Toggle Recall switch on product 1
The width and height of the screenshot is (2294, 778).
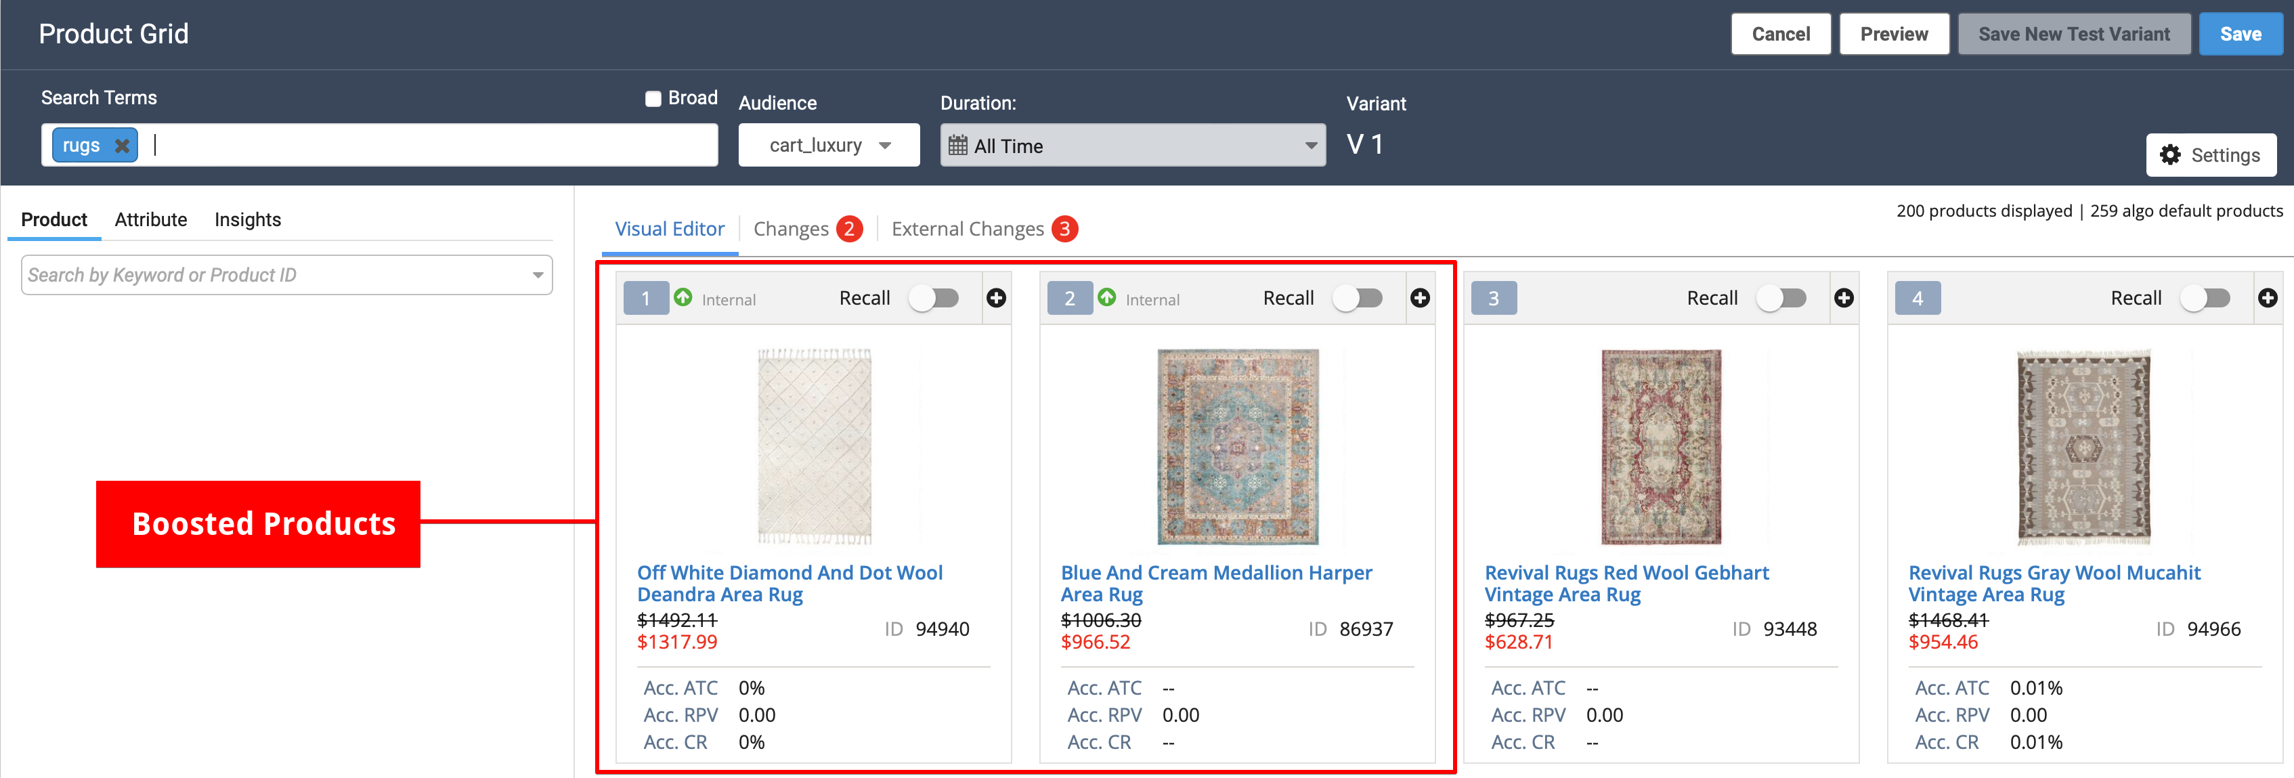[x=933, y=298]
